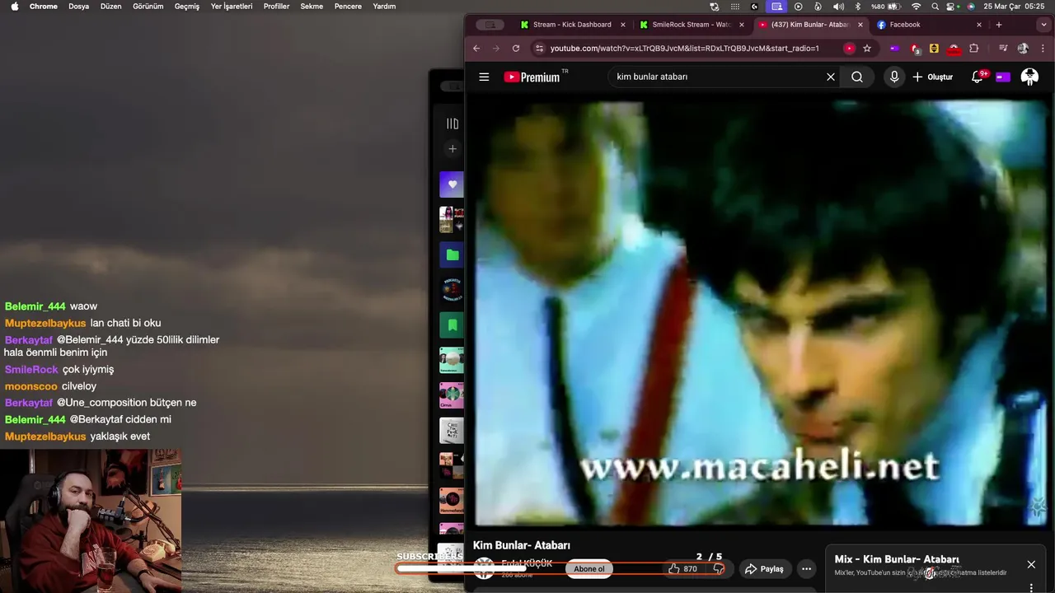Open green folder tile in sidebar

click(452, 254)
